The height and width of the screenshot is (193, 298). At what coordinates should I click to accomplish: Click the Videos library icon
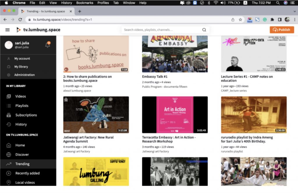click(x=9, y=96)
